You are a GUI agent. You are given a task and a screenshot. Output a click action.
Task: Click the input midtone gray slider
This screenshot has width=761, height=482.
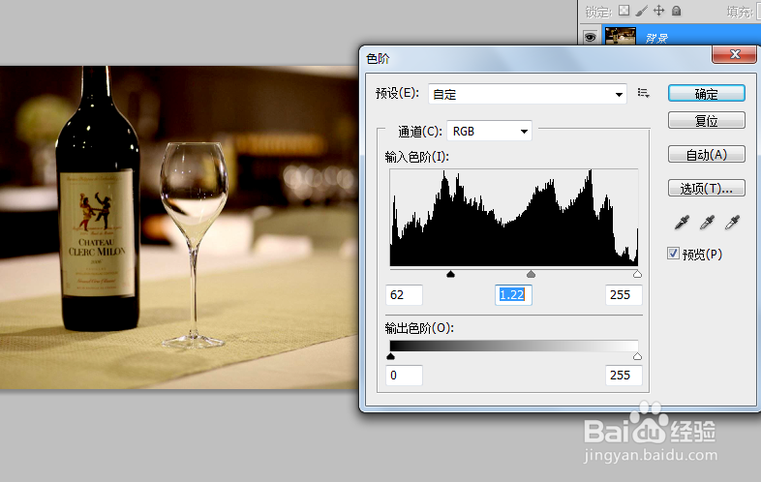pyautogui.click(x=531, y=274)
